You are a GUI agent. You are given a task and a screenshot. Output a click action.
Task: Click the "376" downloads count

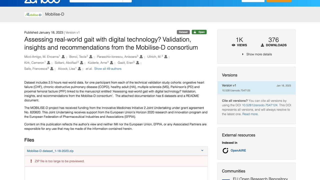[x=273, y=40]
